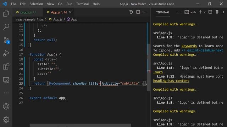The height and width of the screenshot is (127, 227).
Task: Open Source Control view with badge
Action: point(6,40)
